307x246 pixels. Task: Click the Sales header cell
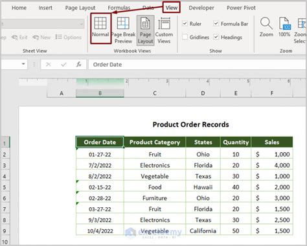tap(272, 142)
